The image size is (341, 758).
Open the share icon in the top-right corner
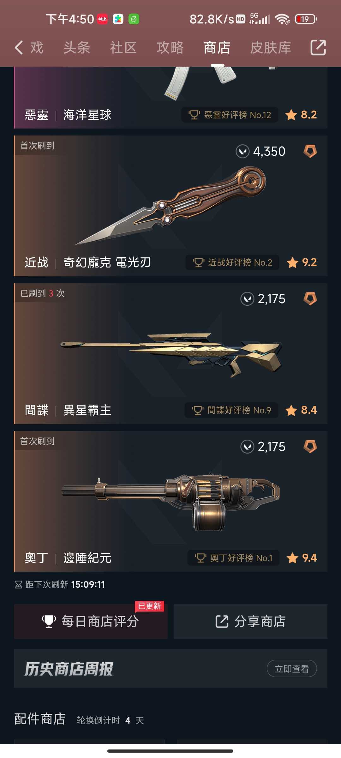click(318, 48)
